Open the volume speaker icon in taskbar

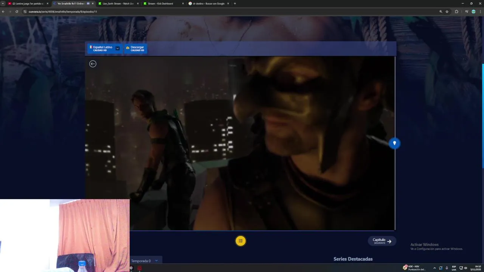465,268
